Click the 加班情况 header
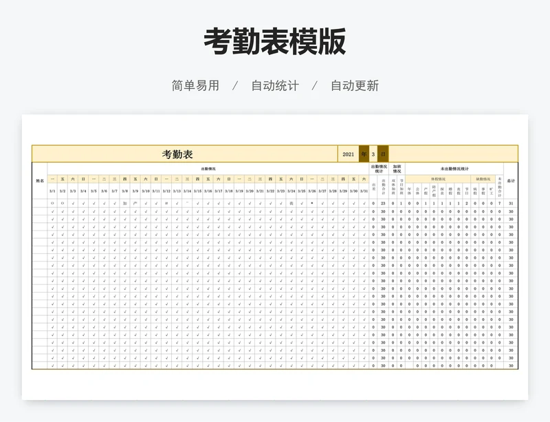Screen dimensions: 550x422 click(x=397, y=169)
